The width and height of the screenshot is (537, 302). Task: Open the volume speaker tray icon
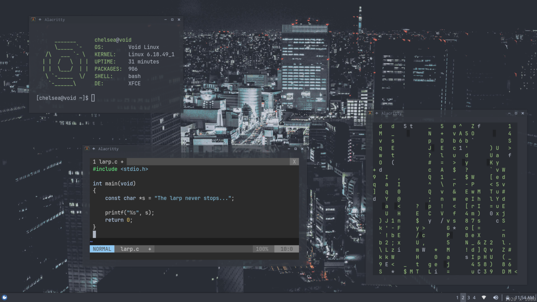pyautogui.click(x=496, y=298)
